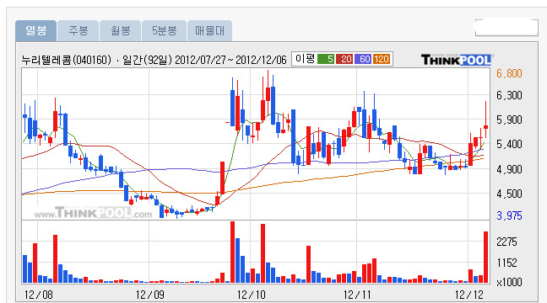Click the 12/12 date axis label
This screenshot has width=547, height=303.
469,295
